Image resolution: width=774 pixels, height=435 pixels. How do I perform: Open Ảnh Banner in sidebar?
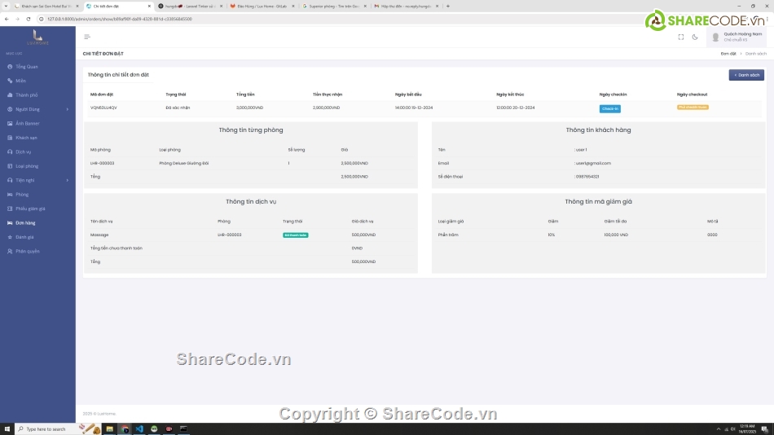(x=28, y=124)
